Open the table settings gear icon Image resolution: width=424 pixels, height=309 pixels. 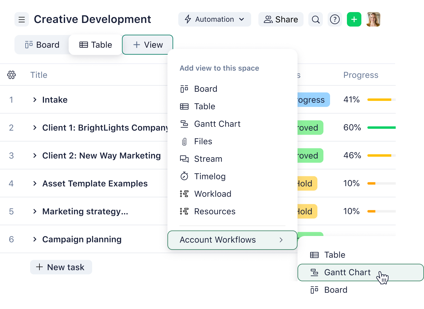[x=11, y=75]
